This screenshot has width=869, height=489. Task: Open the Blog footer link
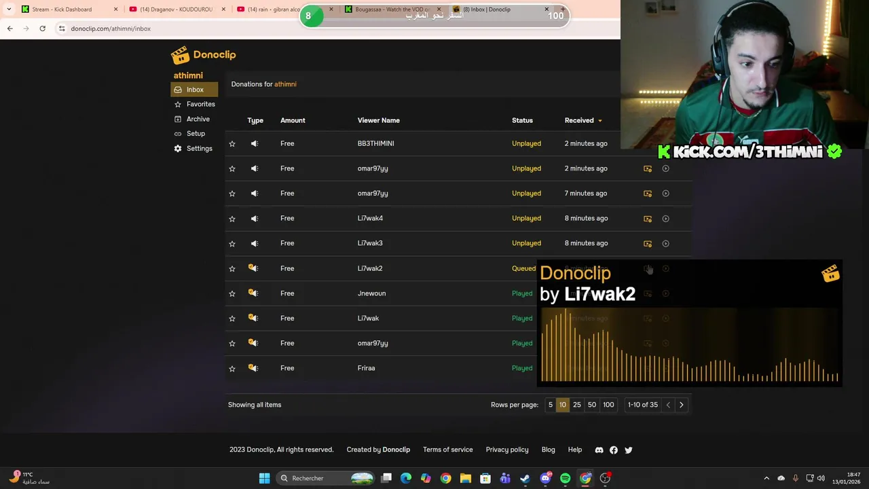coord(548,450)
